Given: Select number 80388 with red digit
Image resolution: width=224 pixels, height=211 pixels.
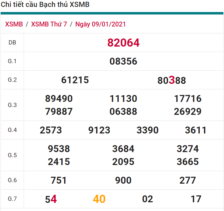Looking at the screenshot, I should pyautogui.click(x=172, y=80).
